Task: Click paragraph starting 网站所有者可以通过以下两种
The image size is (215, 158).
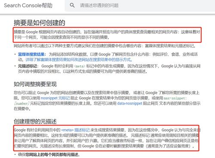Action: (104, 46)
